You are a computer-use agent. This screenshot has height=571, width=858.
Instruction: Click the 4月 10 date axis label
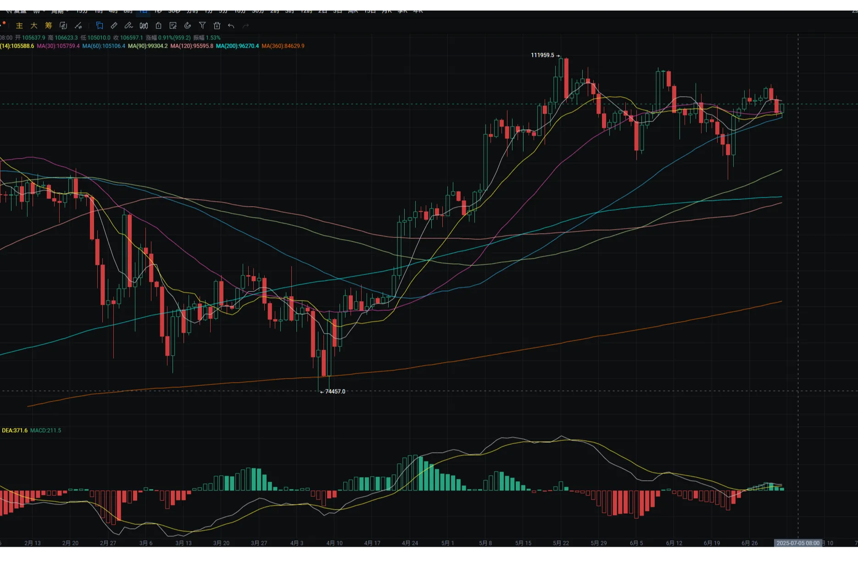pos(334,543)
